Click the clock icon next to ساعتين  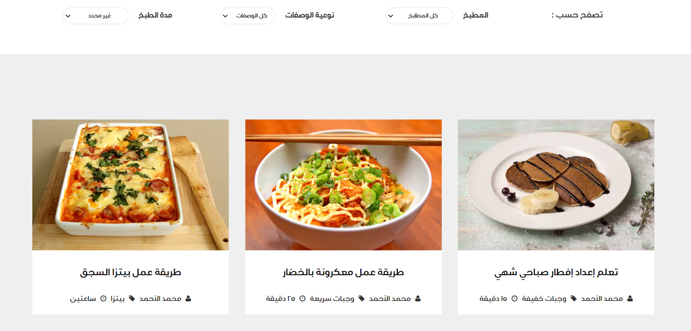(x=103, y=299)
